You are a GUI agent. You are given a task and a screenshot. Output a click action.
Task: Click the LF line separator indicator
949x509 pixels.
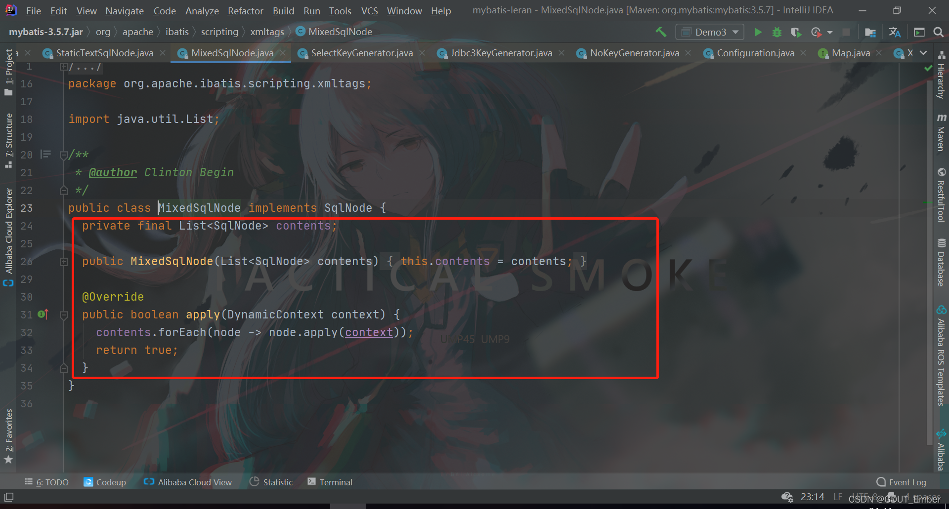coord(837,497)
